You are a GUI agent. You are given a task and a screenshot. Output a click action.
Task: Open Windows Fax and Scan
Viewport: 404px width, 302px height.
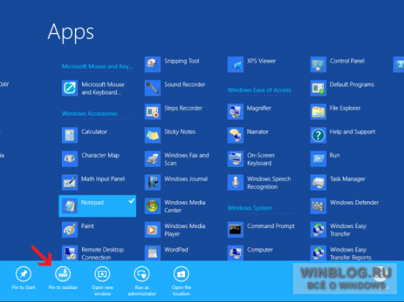(178, 159)
